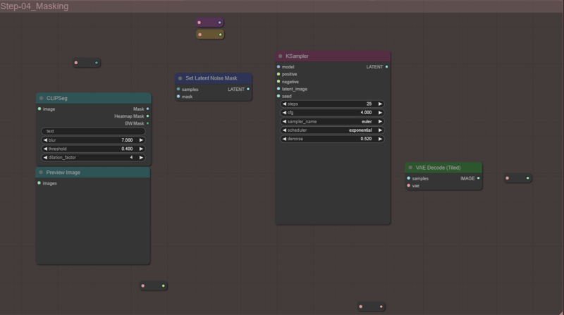The height and width of the screenshot is (315, 564).
Task: Select previous sampler_name with left arrow
Action: pyautogui.click(x=285, y=121)
